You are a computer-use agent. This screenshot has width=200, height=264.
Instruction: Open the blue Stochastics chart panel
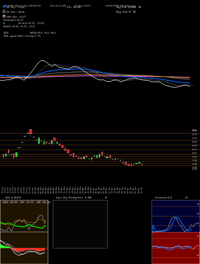[176, 216]
